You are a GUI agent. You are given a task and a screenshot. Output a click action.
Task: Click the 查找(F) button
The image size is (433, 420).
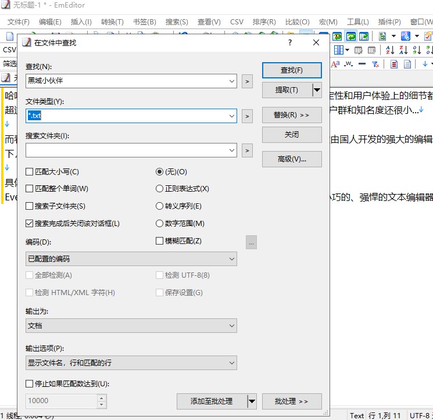(292, 70)
